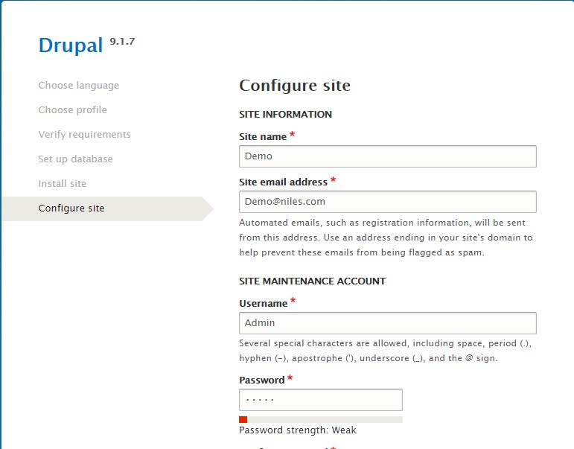Select the Install site step

62,184
